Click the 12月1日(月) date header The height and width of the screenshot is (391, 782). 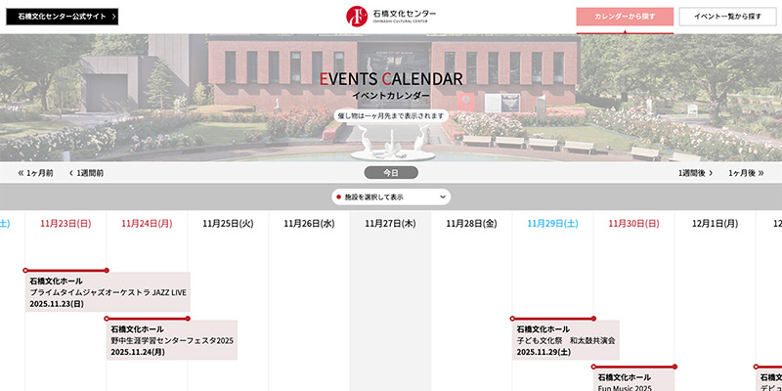tap(716, 224)
